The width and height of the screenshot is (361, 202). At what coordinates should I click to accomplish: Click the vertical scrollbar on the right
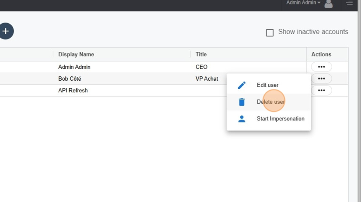(359, 101)
